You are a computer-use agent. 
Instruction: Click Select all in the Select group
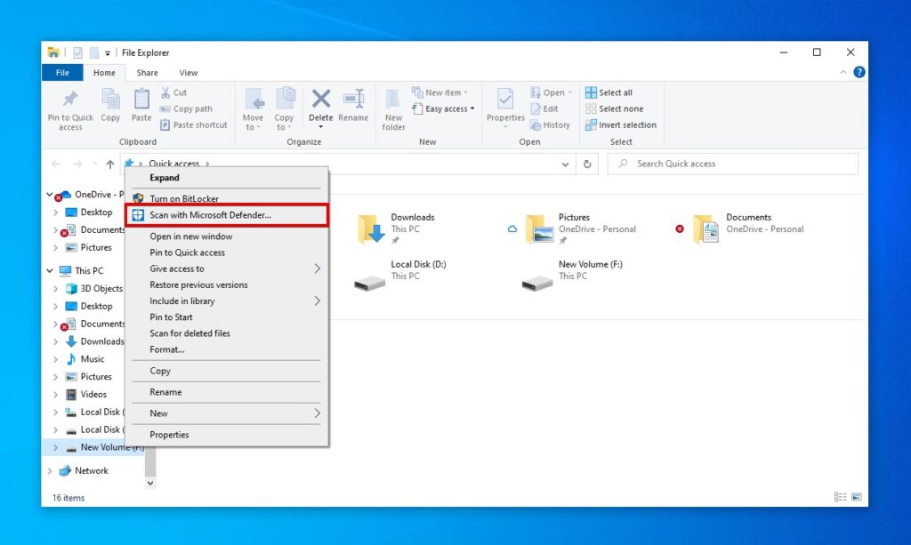(609, 92)
